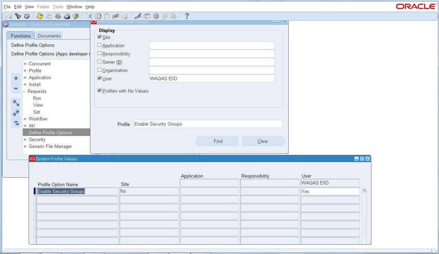Open the Find flashlight tool

pos(18,16)
